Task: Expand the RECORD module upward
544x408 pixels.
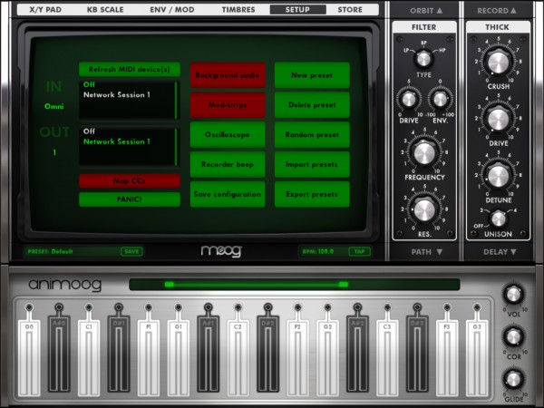Action: click(497, 11)
